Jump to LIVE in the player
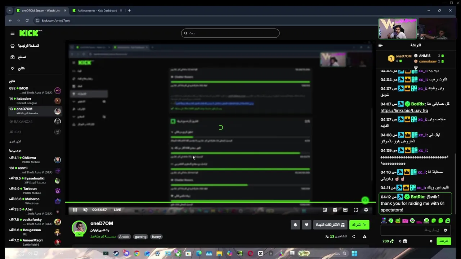461x259 pixels. click(x=117, y=210)
